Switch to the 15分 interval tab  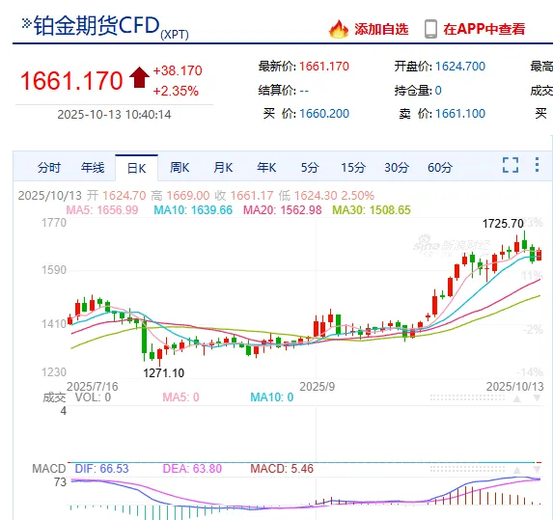(x=352, y=168)
